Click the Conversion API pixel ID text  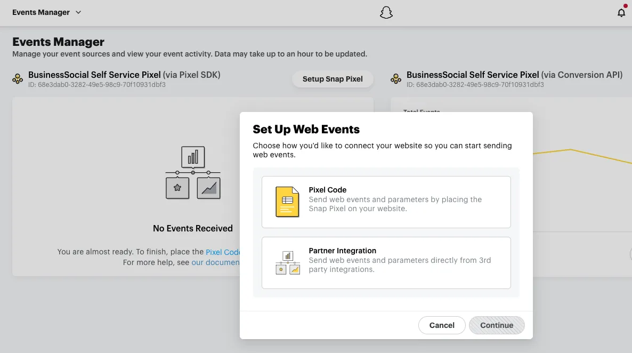[475, 85]
